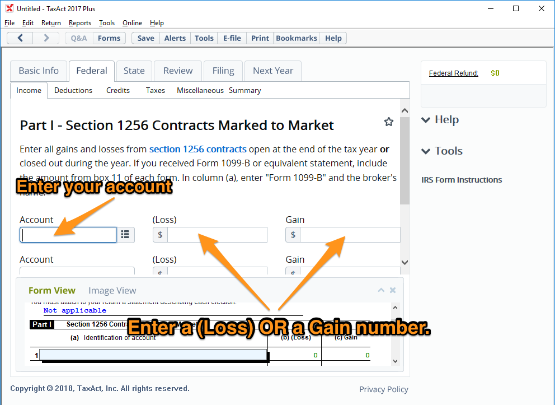Collapse the Form View panel with the chevron
This screenshot has width=555, height=405.
pos(381,290)
